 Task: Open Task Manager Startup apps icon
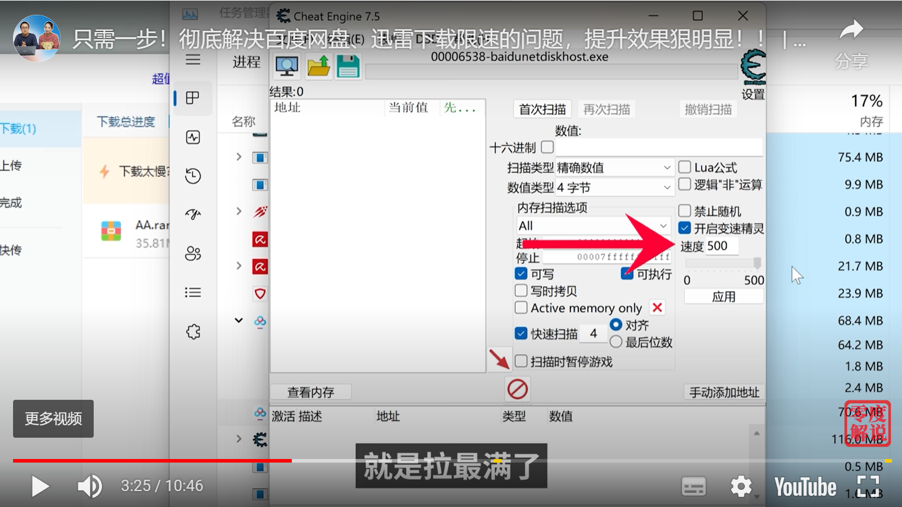point(193,214)
